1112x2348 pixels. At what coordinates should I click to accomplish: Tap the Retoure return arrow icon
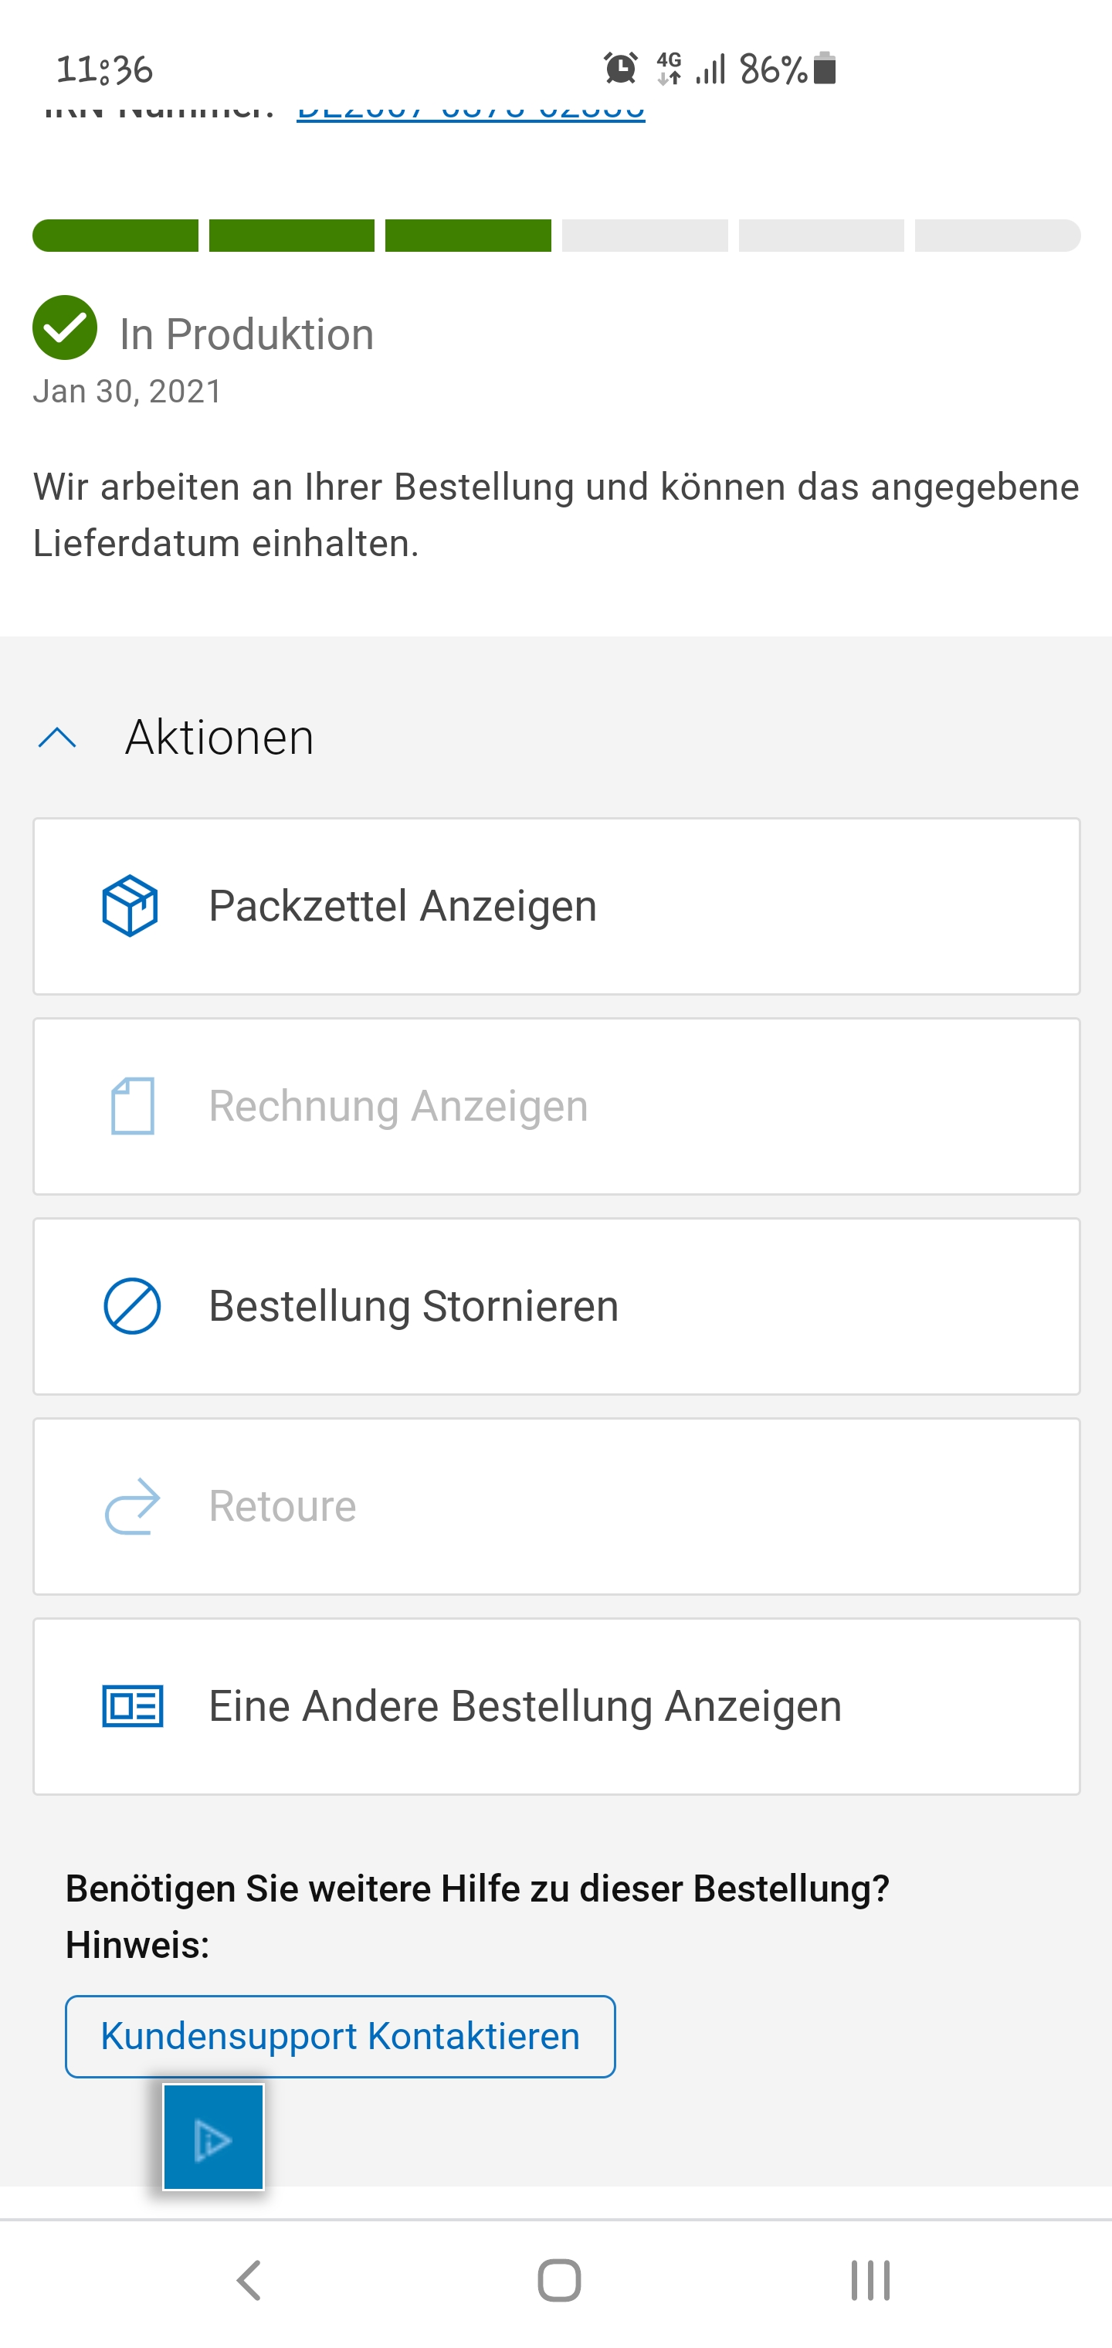coord(132,1506)
